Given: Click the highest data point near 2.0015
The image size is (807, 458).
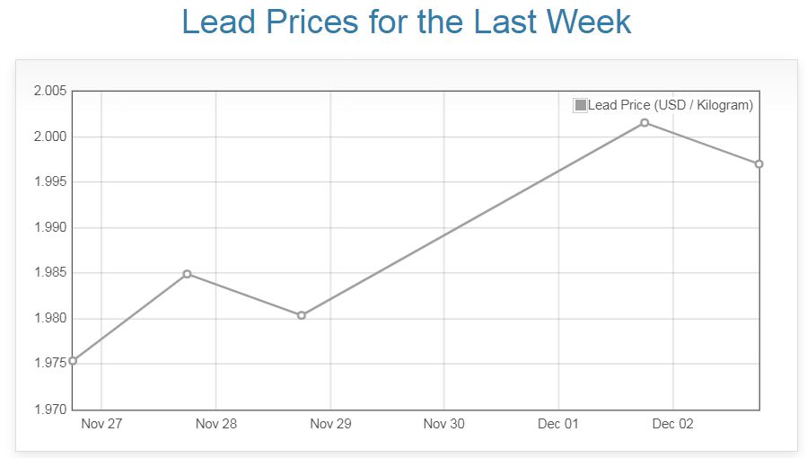Looking at the screenshot, I should 645,122.
